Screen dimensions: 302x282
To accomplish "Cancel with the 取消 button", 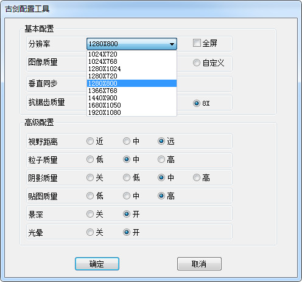I will (199, 264).
